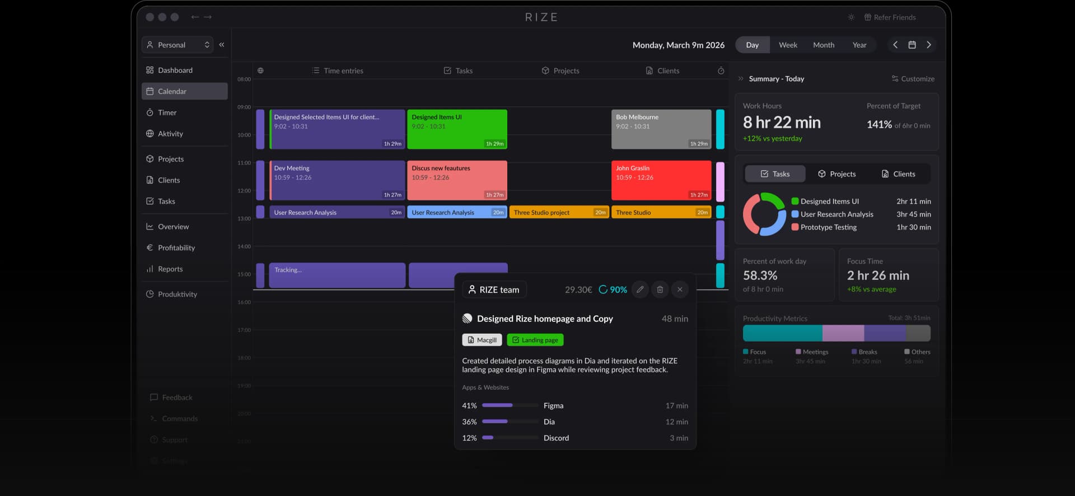
Task: Open the Support entry
Action: tap(169, 440)
